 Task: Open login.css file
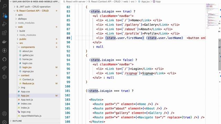27,63
